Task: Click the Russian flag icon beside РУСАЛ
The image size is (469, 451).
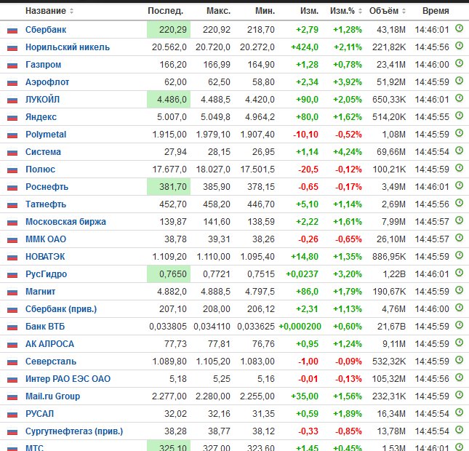Action: [x=12, y=415]
